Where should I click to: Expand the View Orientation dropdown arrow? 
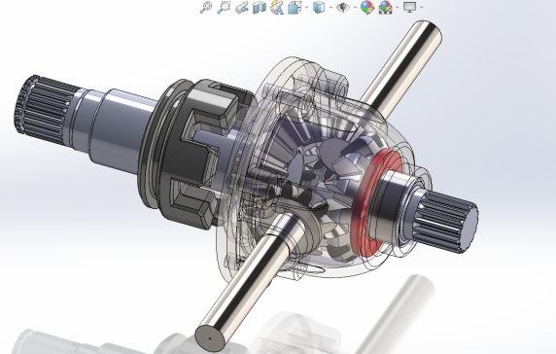click(307, 8)
